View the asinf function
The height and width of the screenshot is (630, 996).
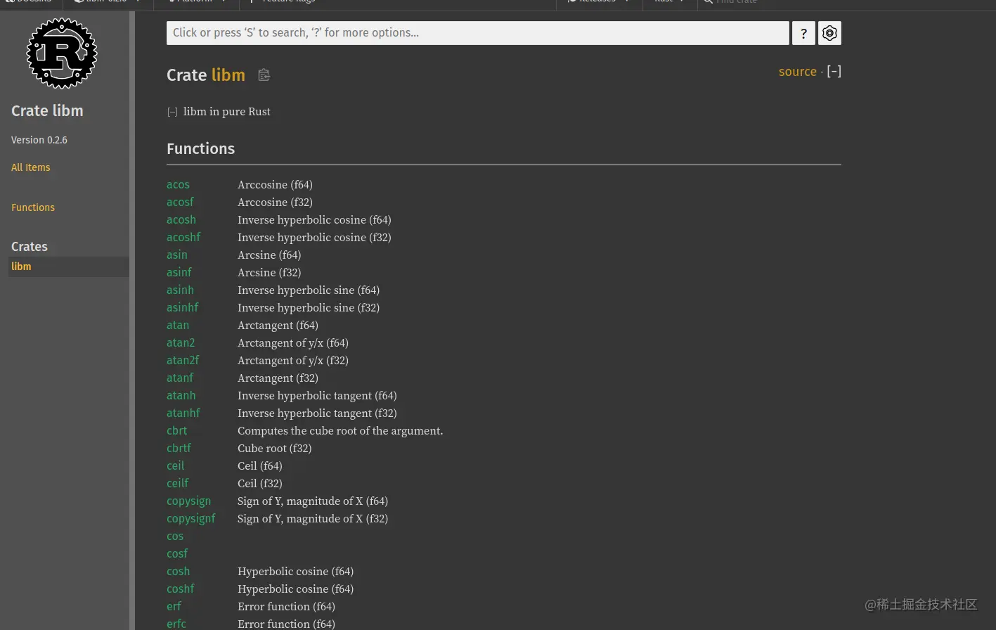[x=179, y=272]
